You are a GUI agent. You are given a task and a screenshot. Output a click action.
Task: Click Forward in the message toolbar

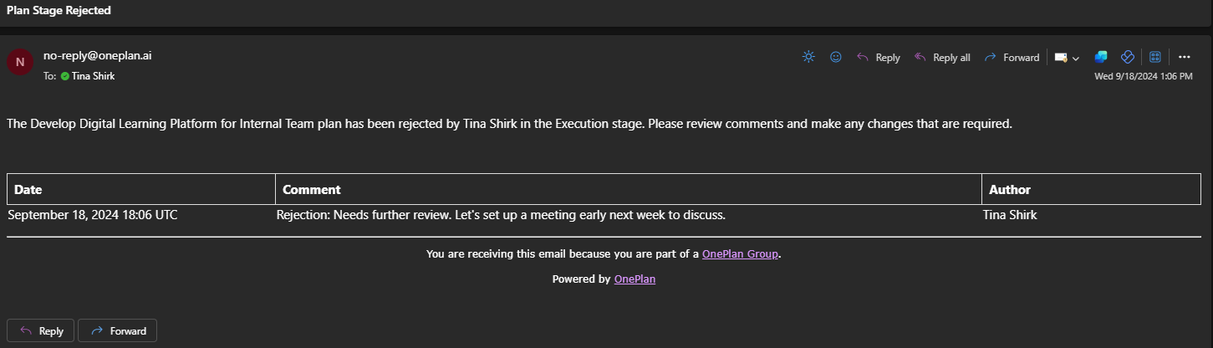pyautogui.click(x=1012, y=58)
